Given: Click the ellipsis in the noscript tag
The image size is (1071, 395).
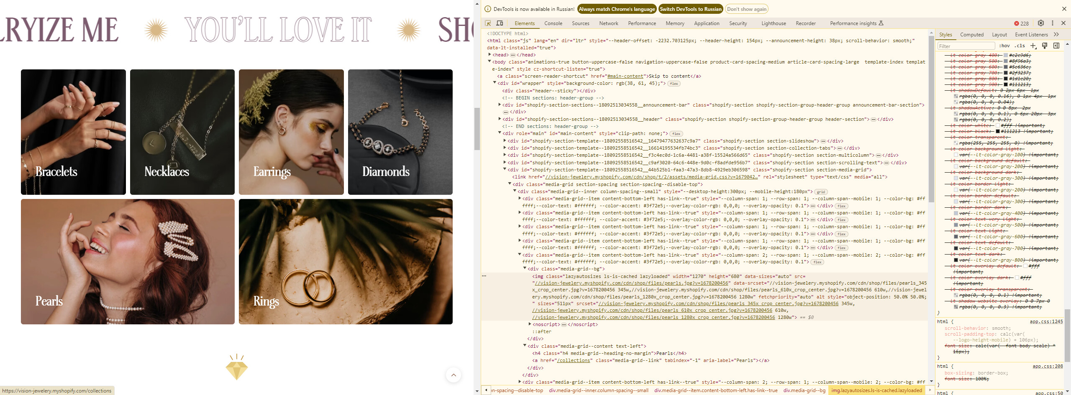Looking at the screenshot, I should point(564,325).
